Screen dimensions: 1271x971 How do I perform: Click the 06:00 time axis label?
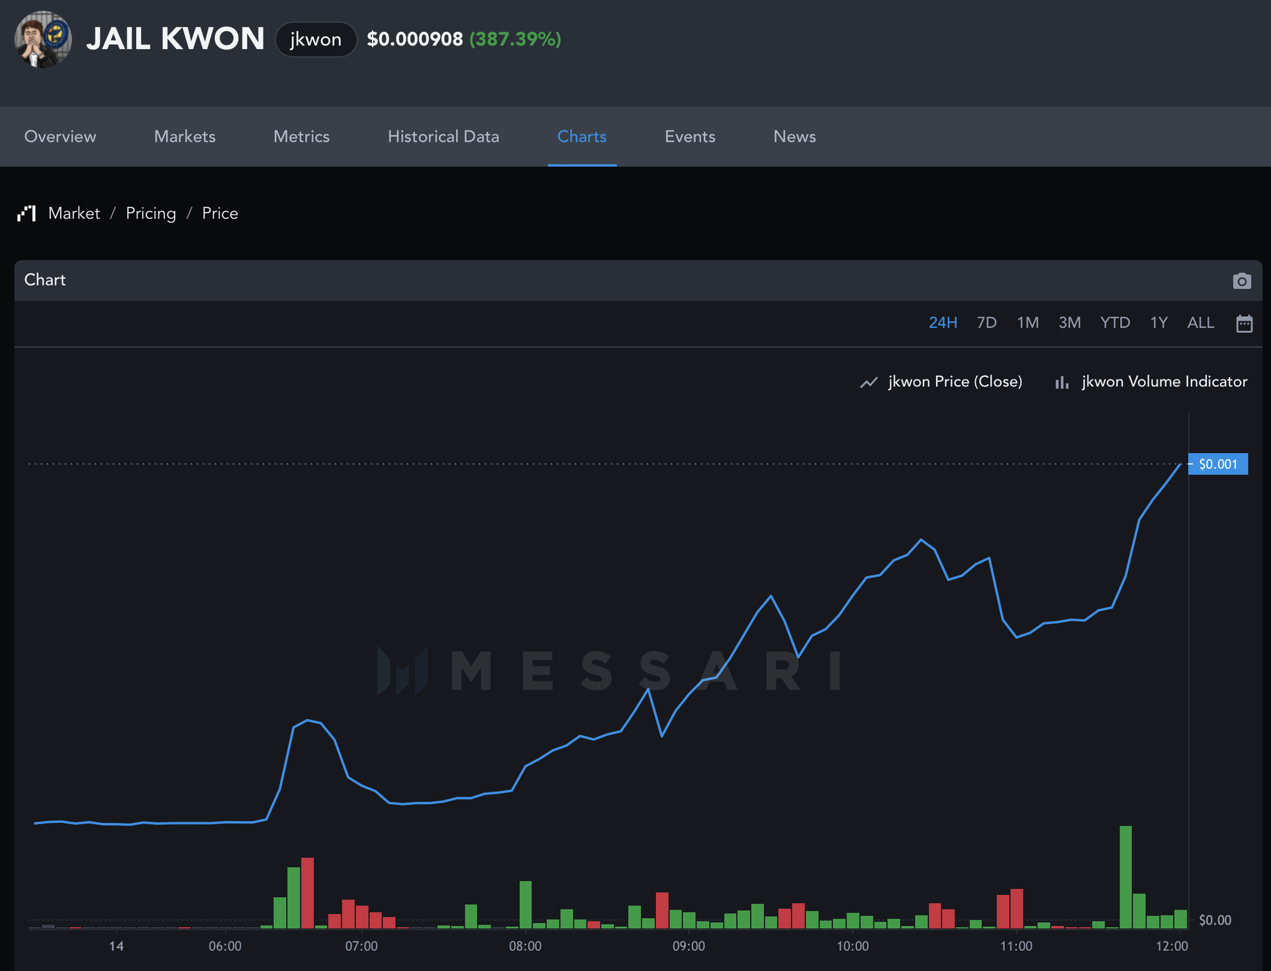point(225,946)
